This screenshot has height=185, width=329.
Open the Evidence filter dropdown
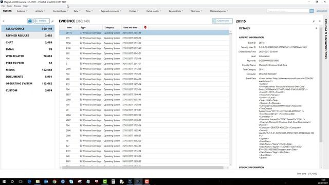click(22, 11)
